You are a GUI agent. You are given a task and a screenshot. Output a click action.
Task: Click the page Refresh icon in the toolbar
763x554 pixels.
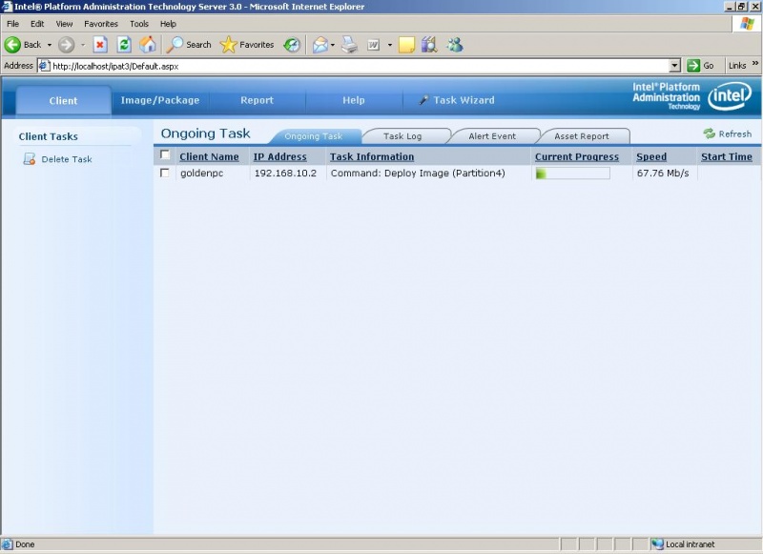123,44
